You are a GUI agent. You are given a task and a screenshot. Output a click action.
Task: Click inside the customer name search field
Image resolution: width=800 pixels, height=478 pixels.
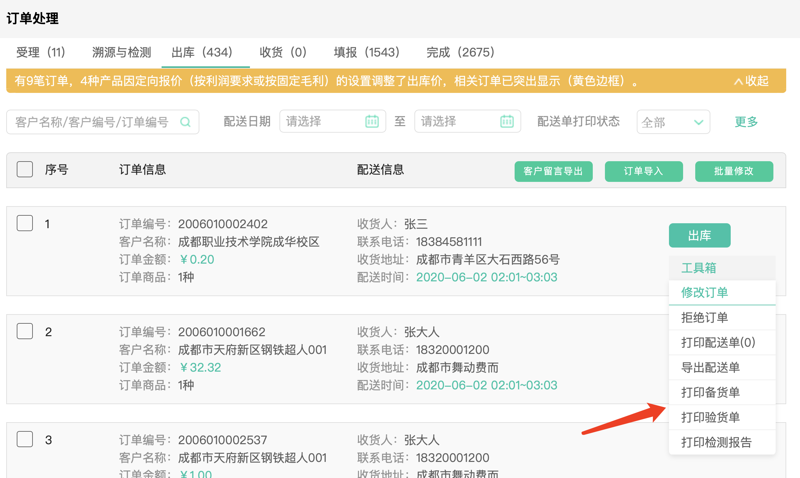[x=92, y=122]
